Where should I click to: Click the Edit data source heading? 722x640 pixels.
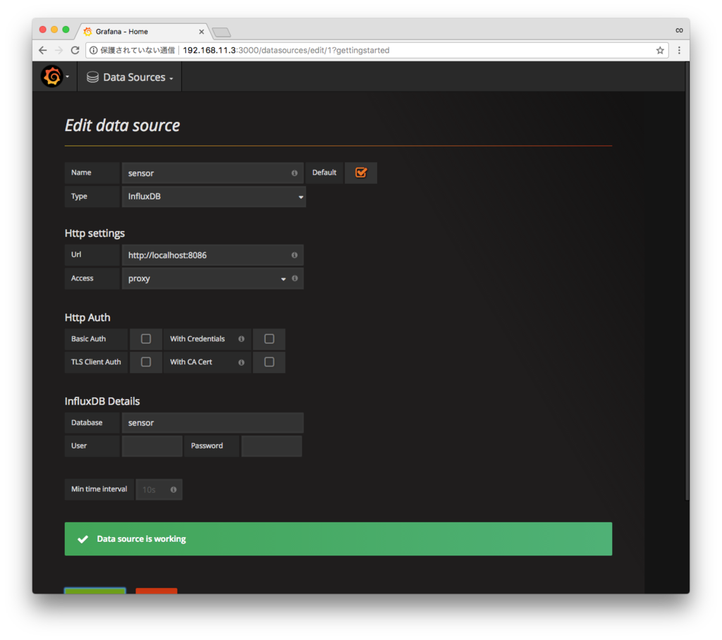[x=122, y=125]
